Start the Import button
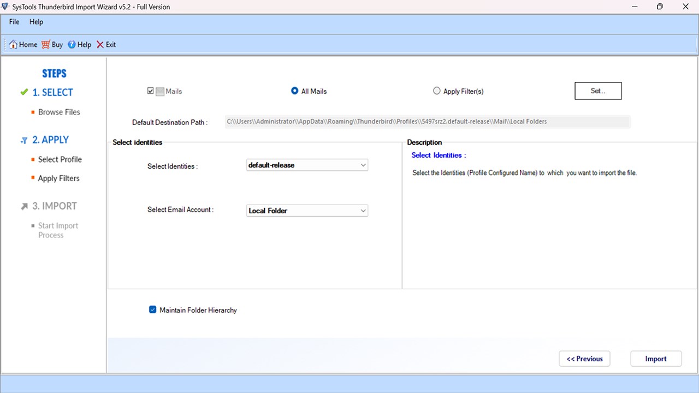This screenshot has width=699, height=393. click(x=656, y=359)
